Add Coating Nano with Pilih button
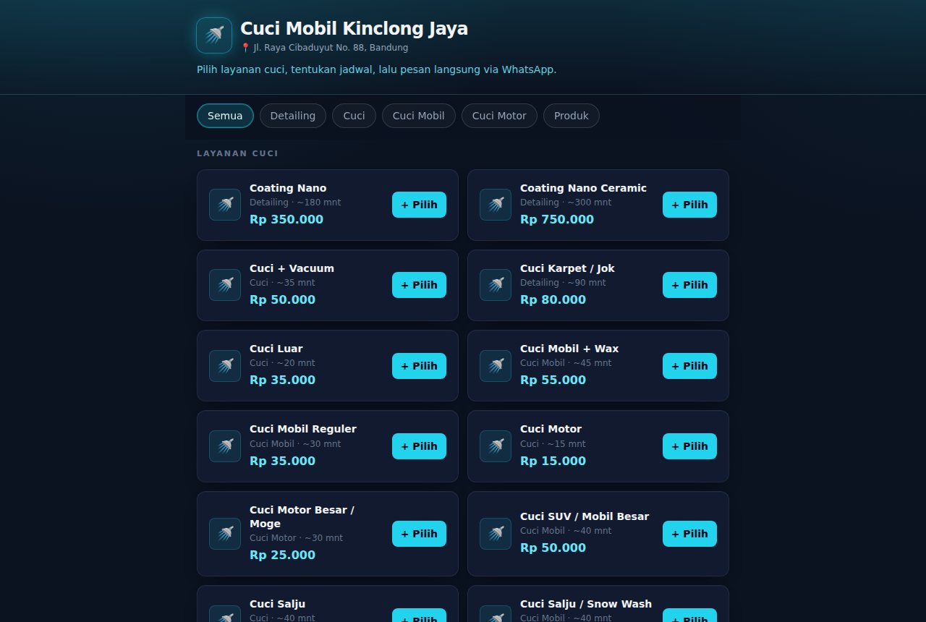926x622 pixels. pyautogui.click(x=419, y=205)
